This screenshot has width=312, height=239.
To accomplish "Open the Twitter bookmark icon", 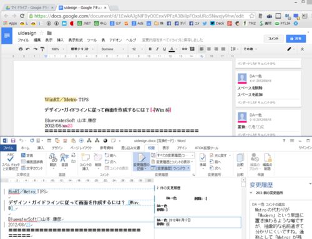I will tap(205, 23).
